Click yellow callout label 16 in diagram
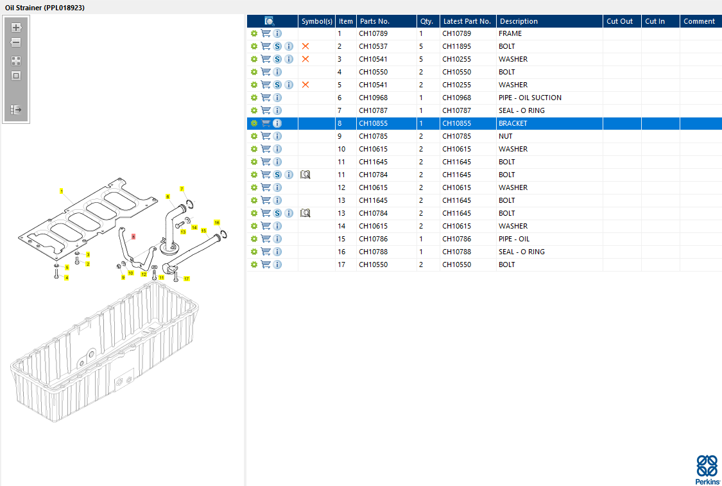Screen dimensions: 722x486 (217, 223)
